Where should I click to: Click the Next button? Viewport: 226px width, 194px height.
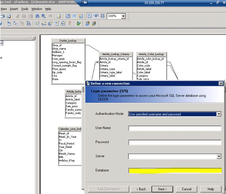pos(162,189)
